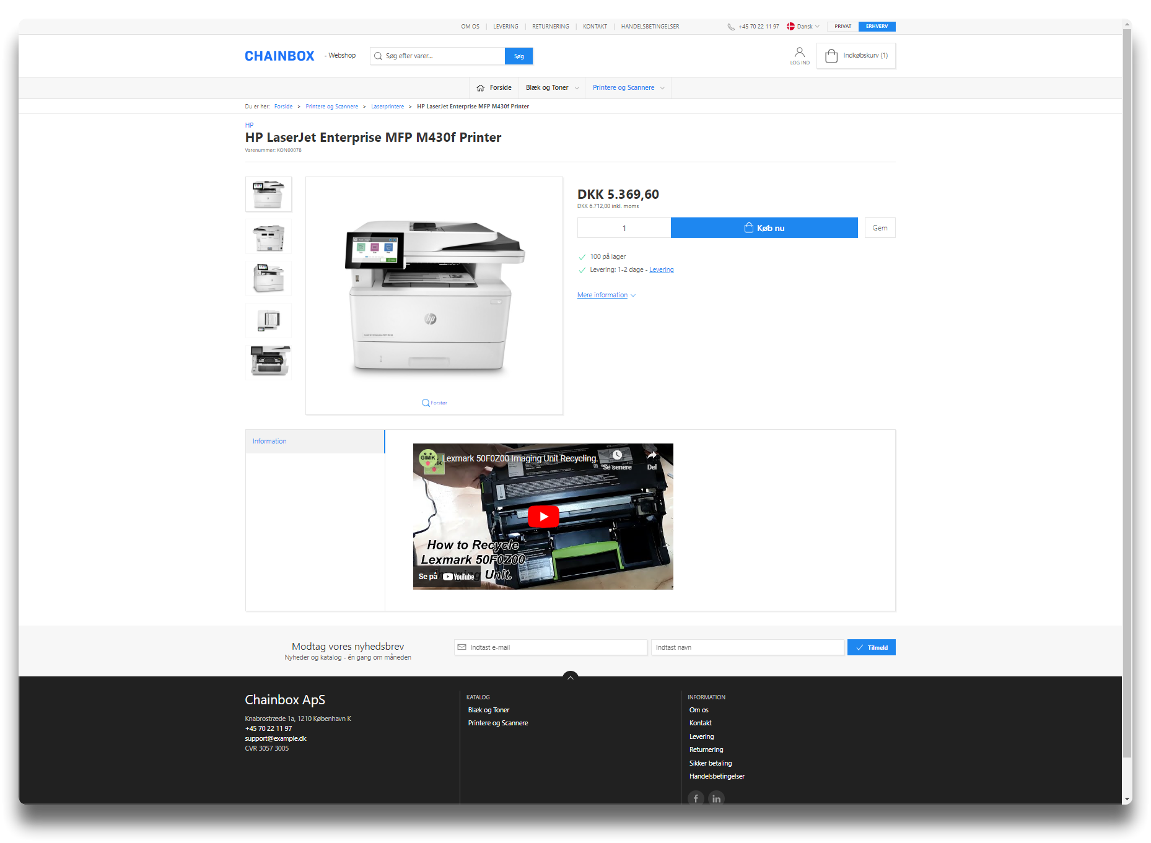
Task: Click the Forstør magnifier icon
Action: coord(426,403)
